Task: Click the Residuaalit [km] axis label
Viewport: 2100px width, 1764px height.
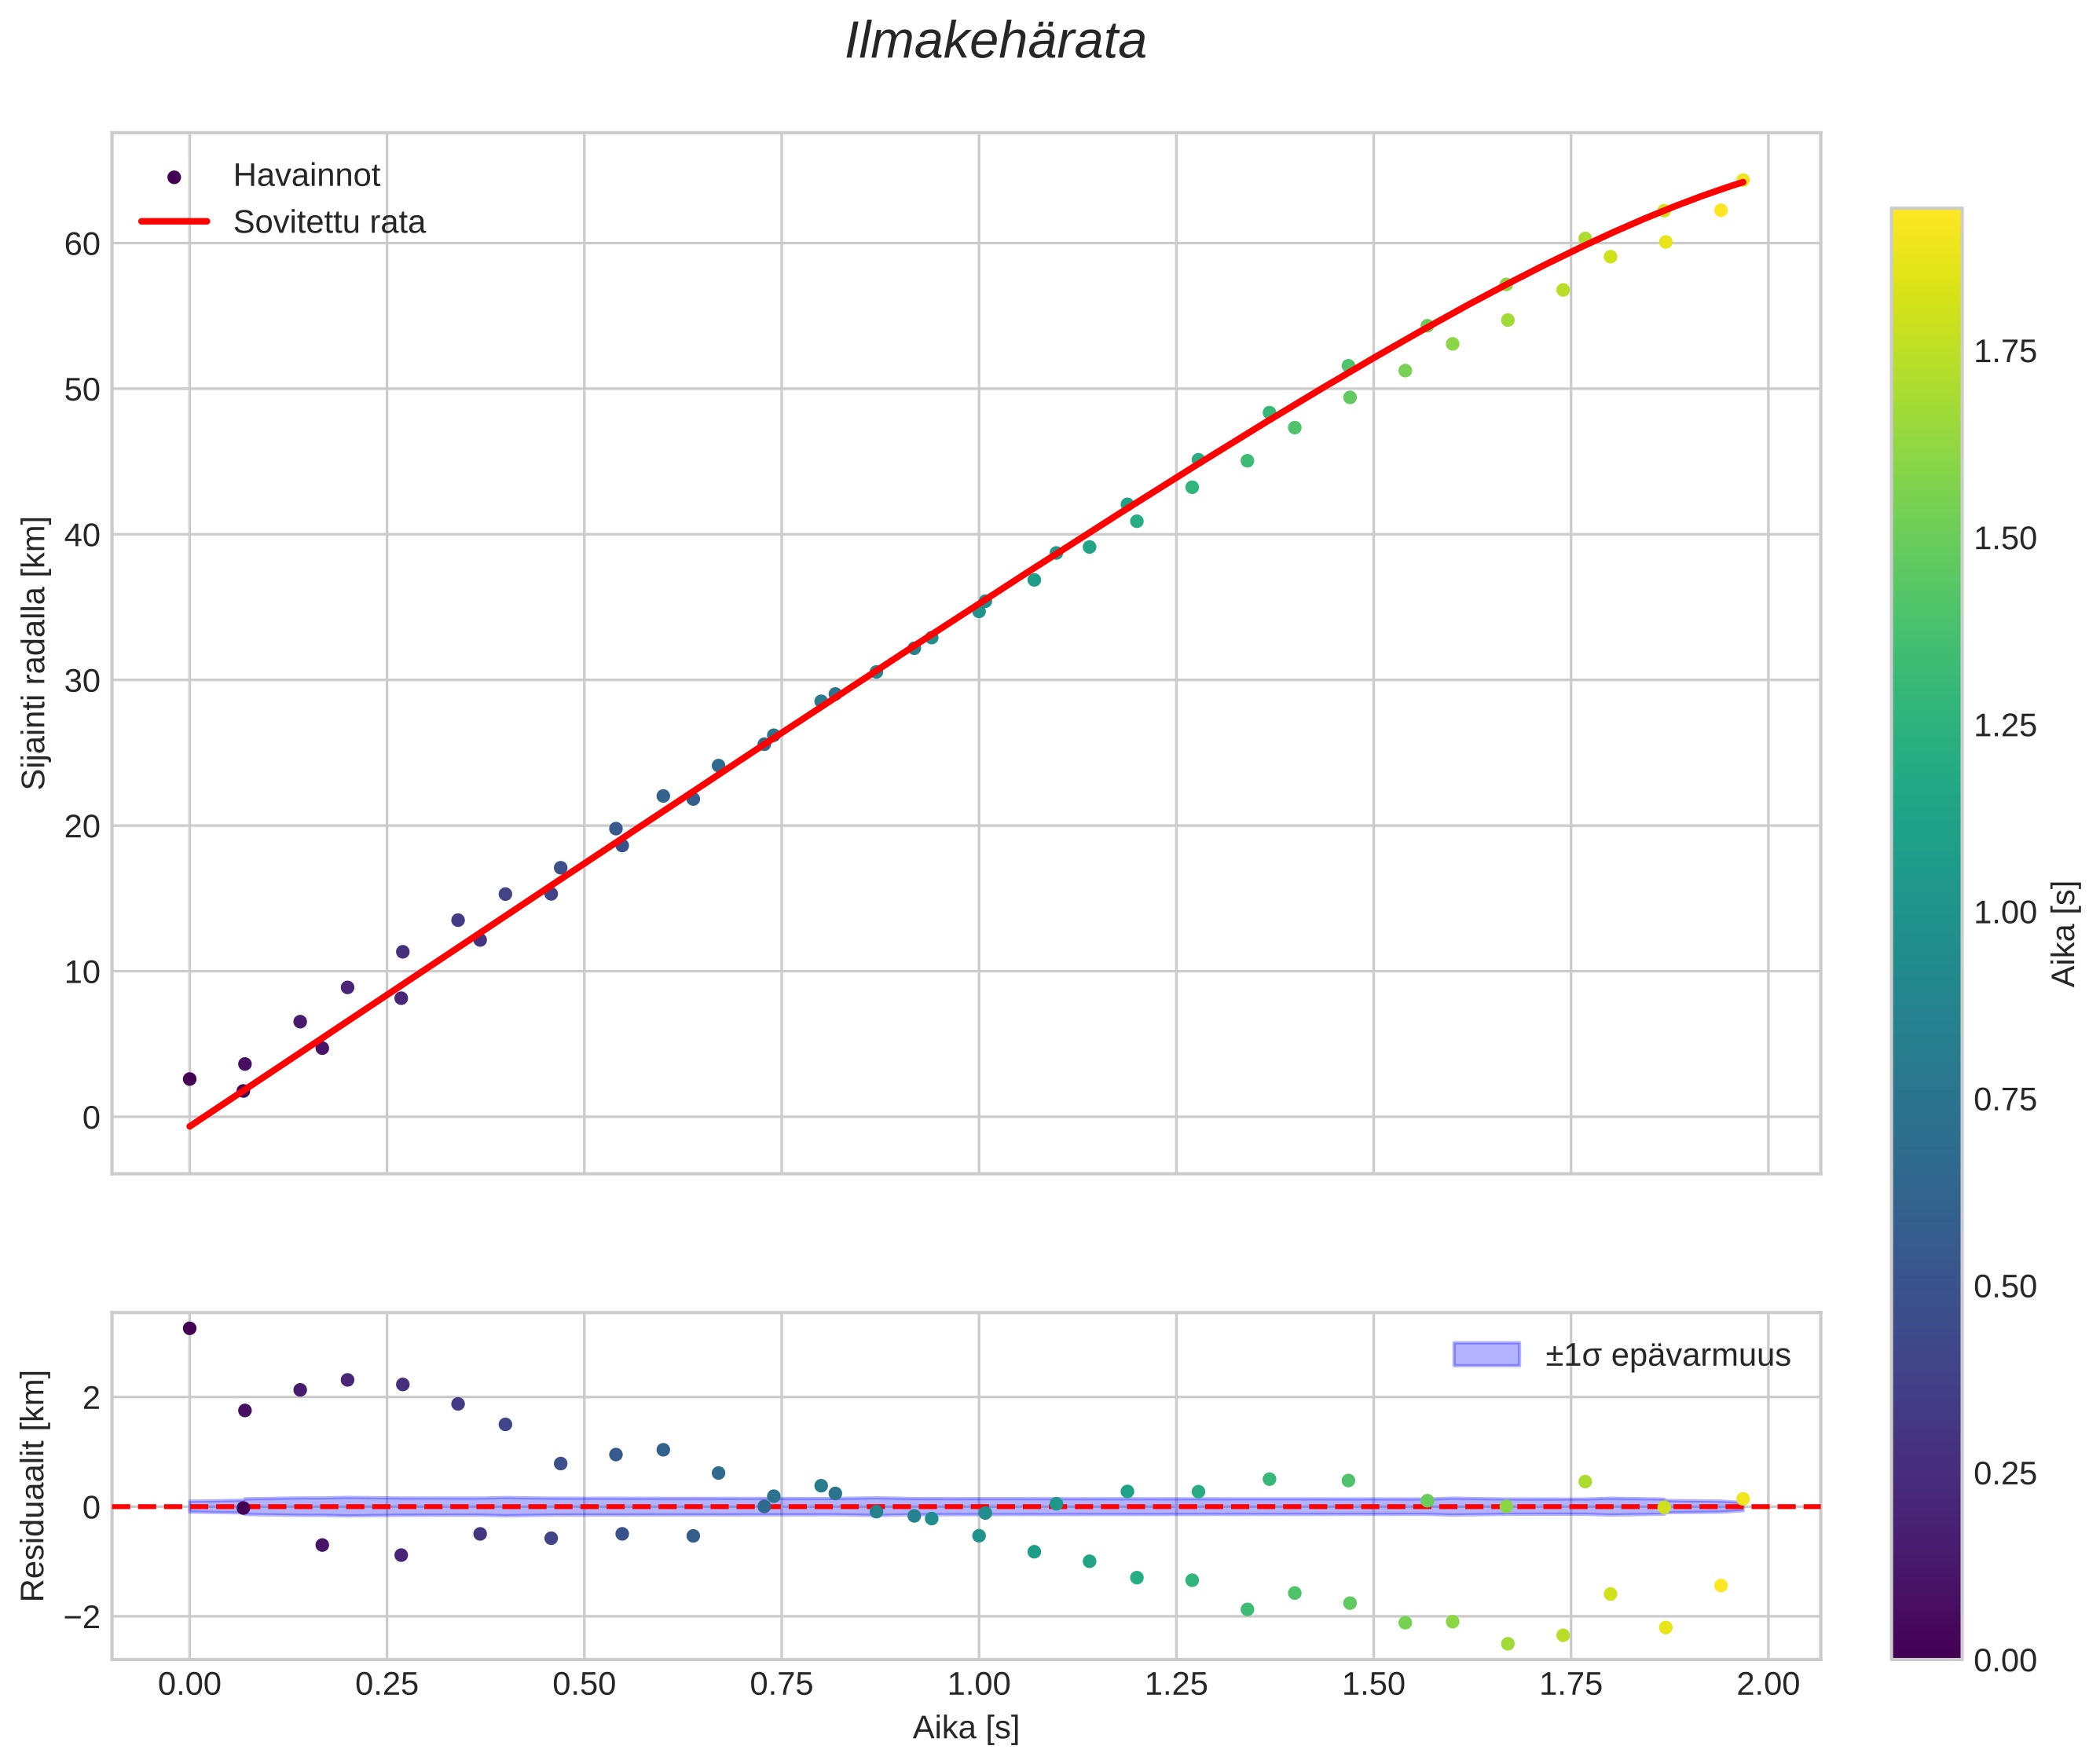Action: point(34,1485)
